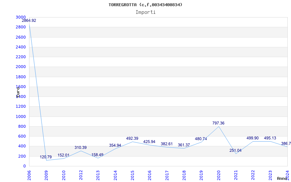Click the 495.13 data label

[x=270, y=138]
